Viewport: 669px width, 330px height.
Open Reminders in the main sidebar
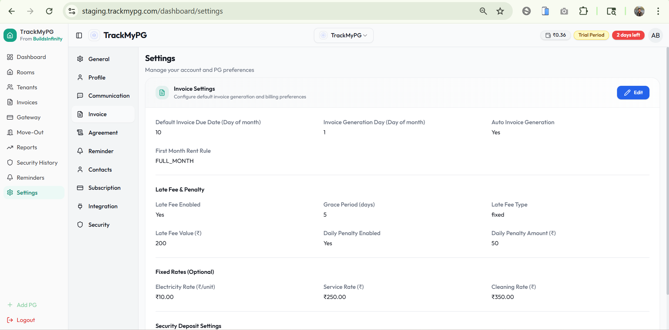point(34,178)
